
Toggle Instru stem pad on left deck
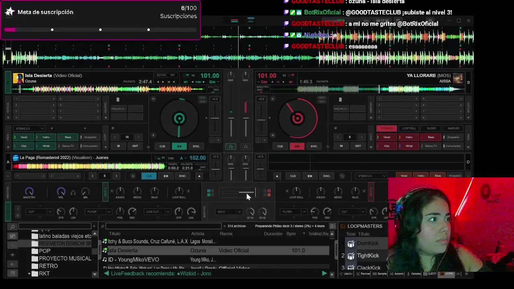click(x=46, y=137)
